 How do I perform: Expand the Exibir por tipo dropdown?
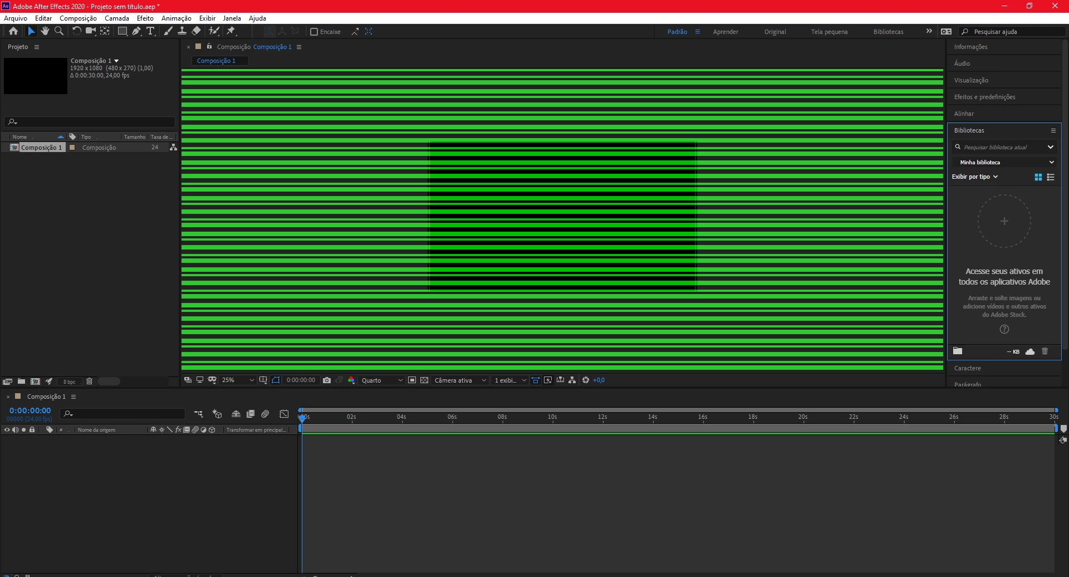[975, 177]
